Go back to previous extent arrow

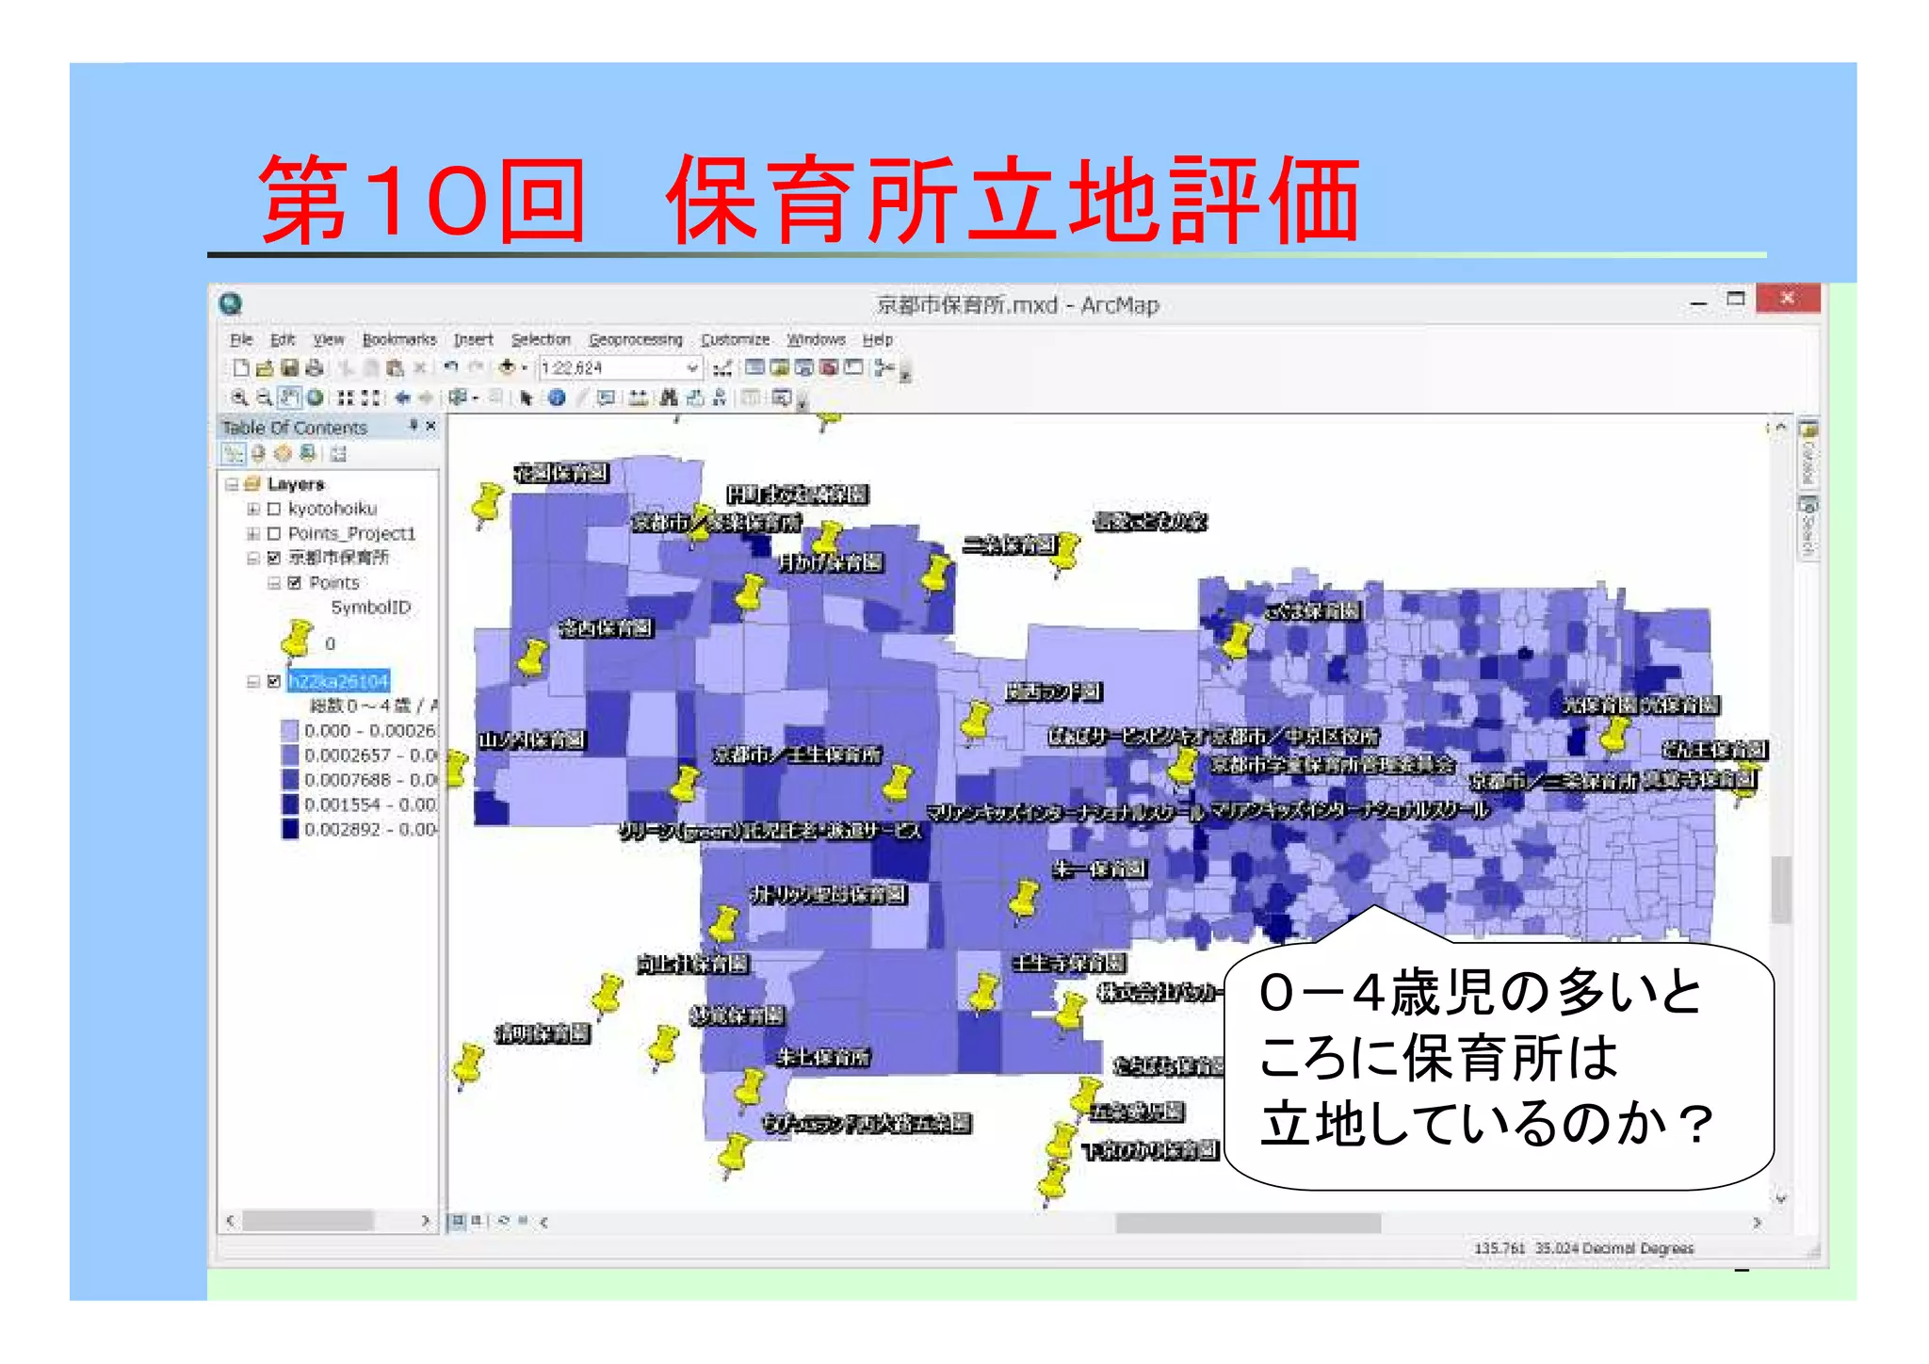pos(402,398)
